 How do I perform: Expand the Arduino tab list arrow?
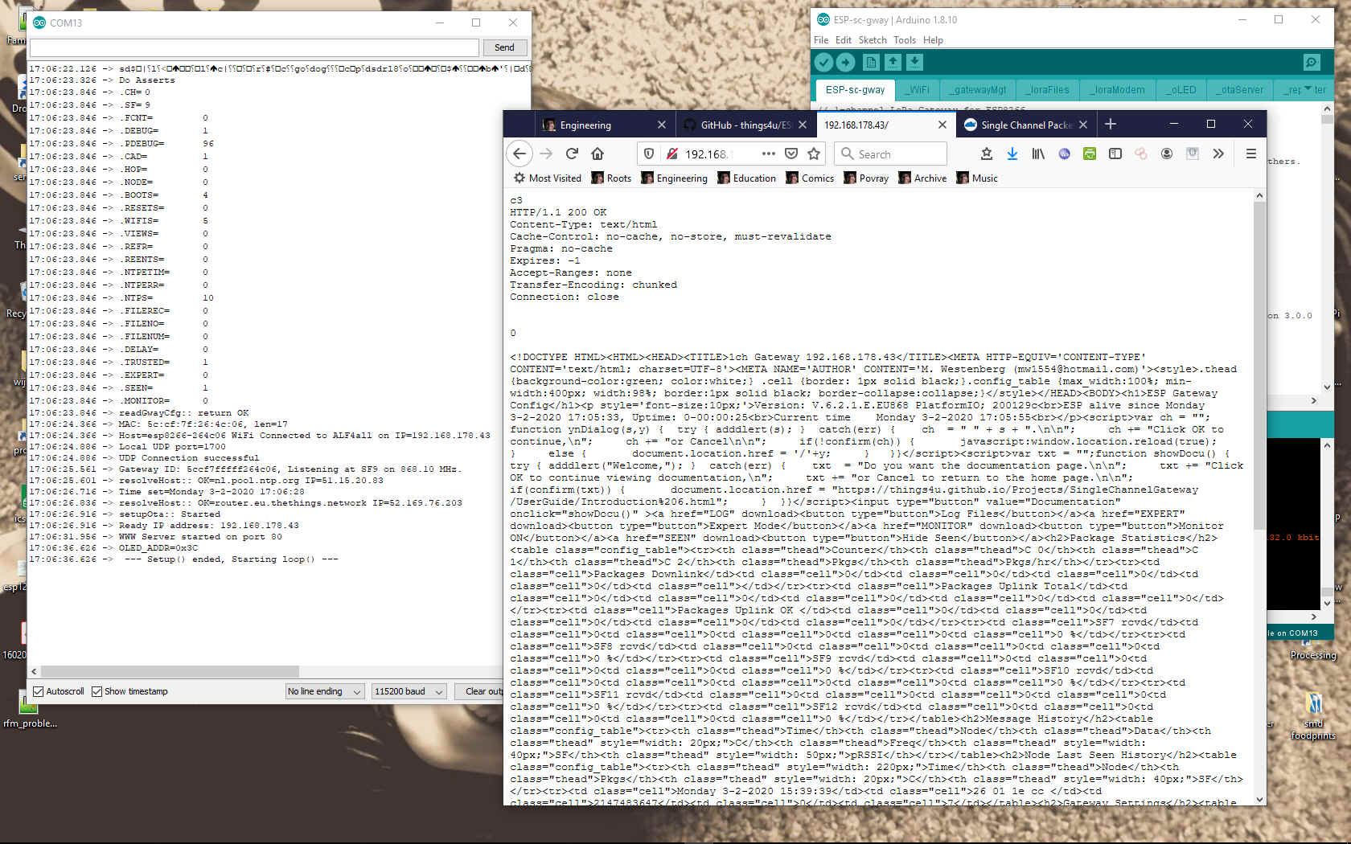coord(1308,89)
